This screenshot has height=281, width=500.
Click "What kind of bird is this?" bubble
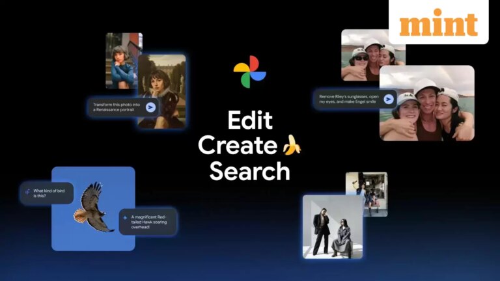[x=47, y=193]
